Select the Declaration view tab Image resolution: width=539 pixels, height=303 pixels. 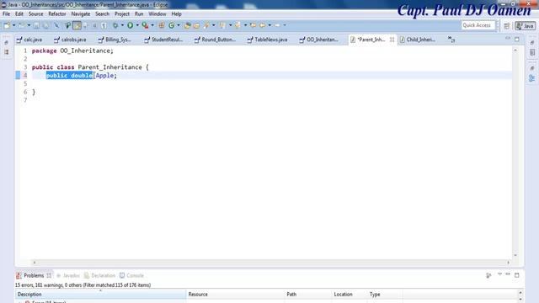pos(99,275)
